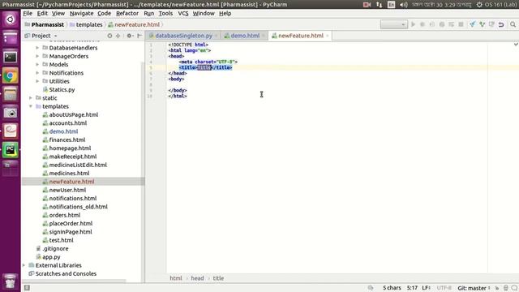
Task: Click templates breadcrumb in navigation bar
Action: click(89, 25)
